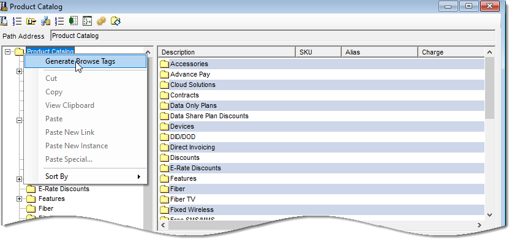Click the Advance Pay folder icon
The width and height of the screenshot is (512, 242).
[164, 74]
